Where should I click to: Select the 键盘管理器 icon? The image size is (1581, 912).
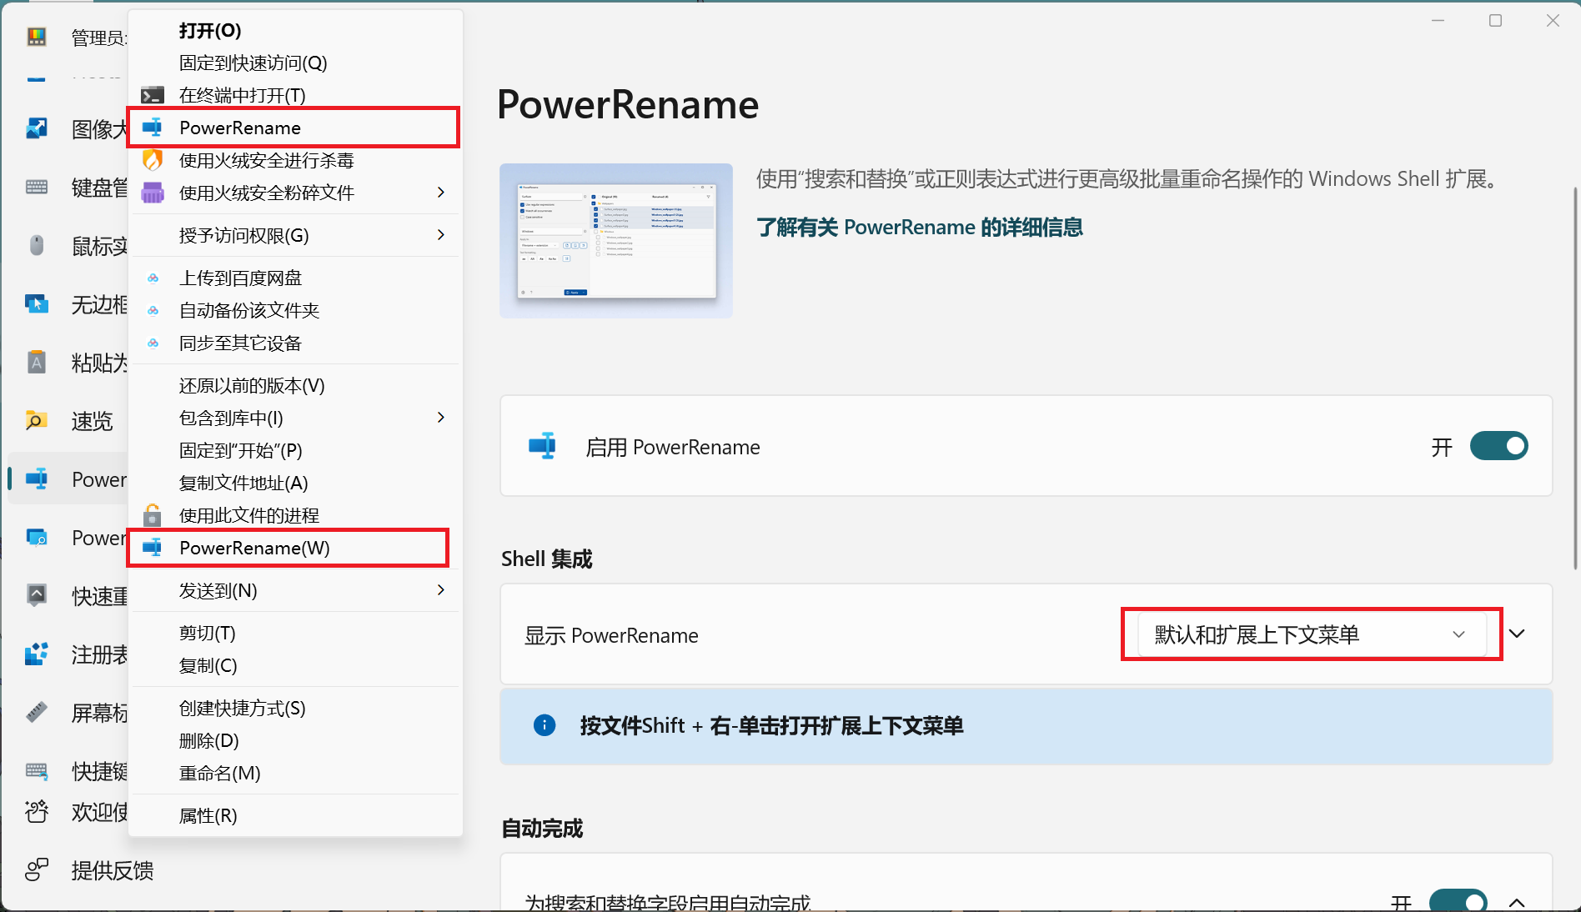[x=36, y=187]
